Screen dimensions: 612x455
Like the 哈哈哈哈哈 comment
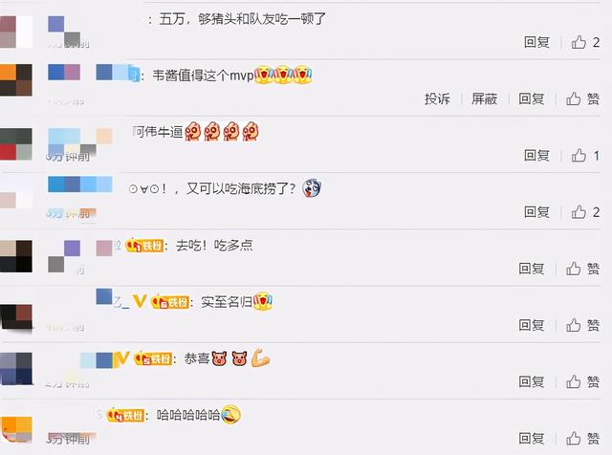click(x=574, y=438)
